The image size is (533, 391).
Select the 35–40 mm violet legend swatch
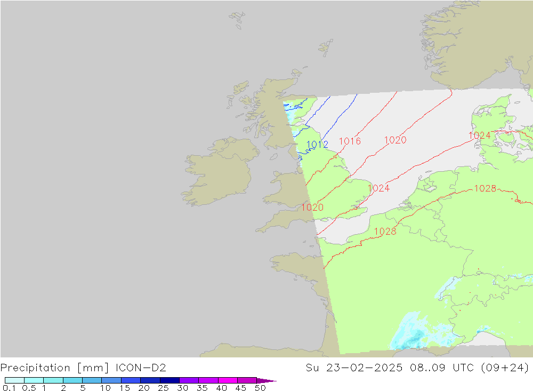(208, 380)
